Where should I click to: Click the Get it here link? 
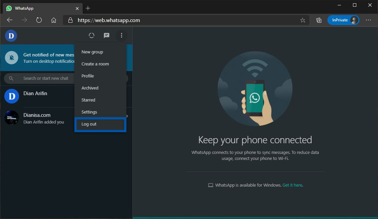pyautogui.click(x=292, y=185)
